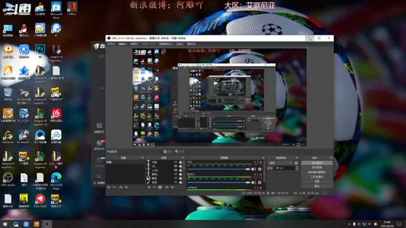Add a new source with the plus icon
The height and width of the screenshot is (228, 406).
pos(149,187)
